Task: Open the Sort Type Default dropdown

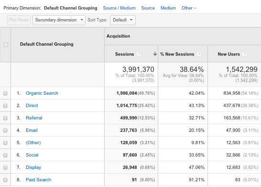Action: (123, 20)
